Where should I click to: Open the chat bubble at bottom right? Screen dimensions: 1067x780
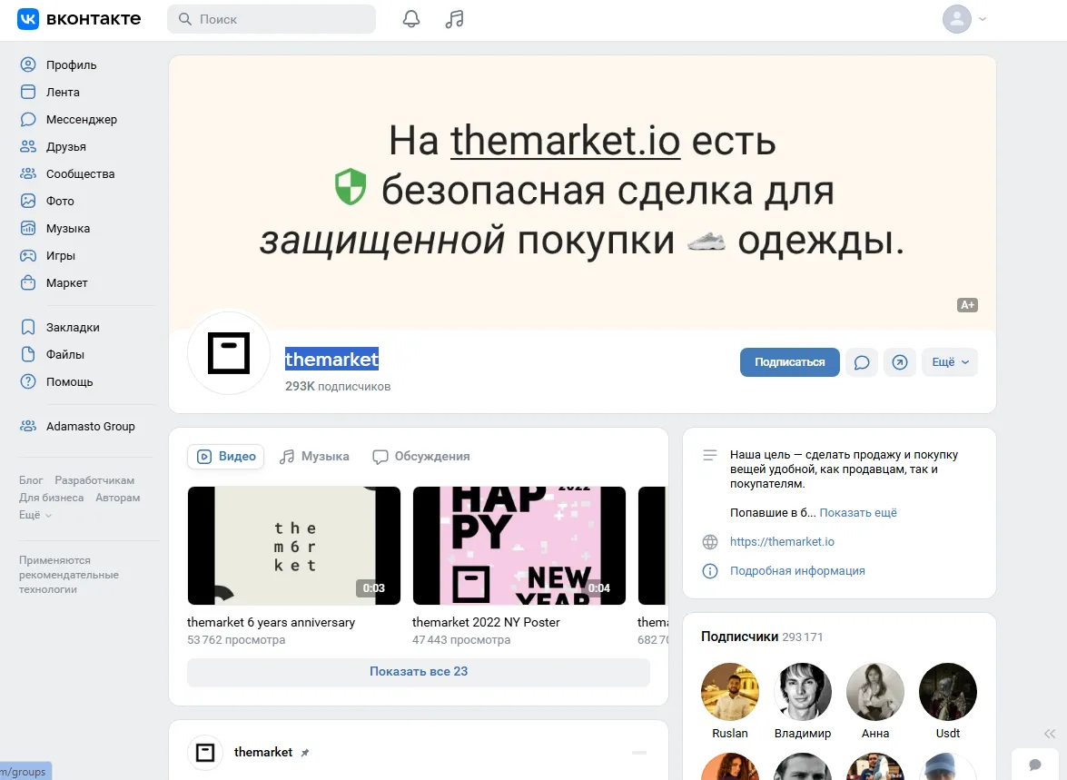tap(1035, 765)
